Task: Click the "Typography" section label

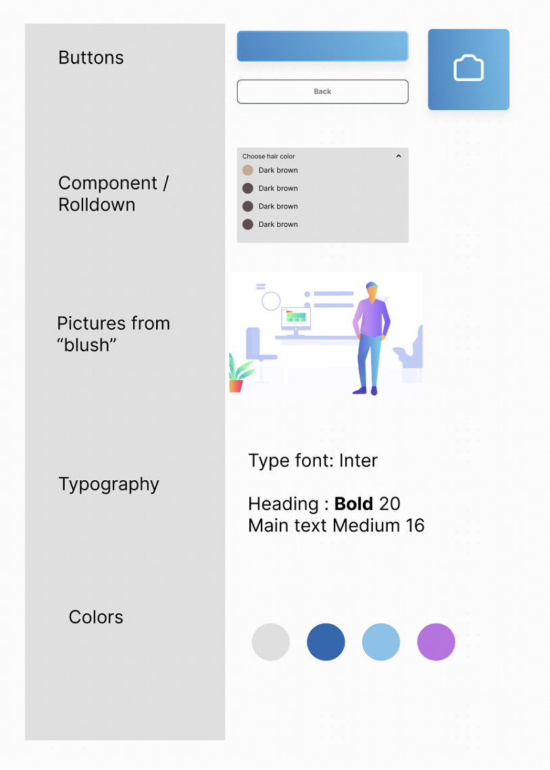Action: click(x=109, y=484)
